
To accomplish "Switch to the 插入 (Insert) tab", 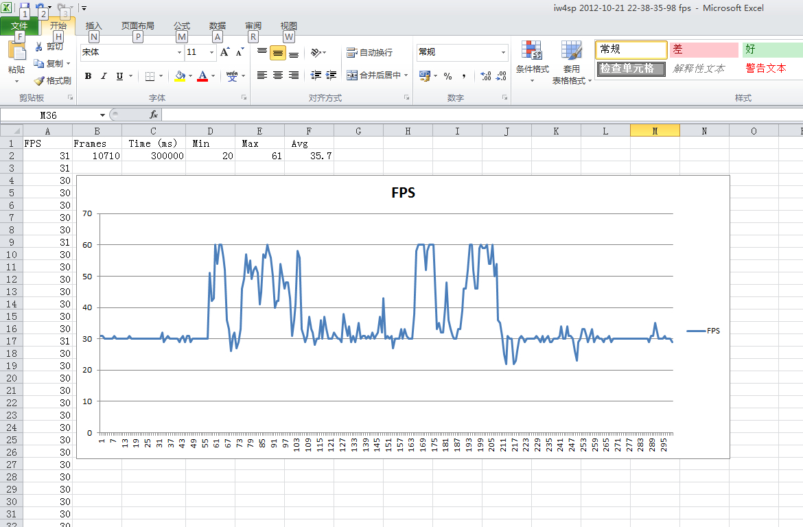I will click(x=94, y=26).
